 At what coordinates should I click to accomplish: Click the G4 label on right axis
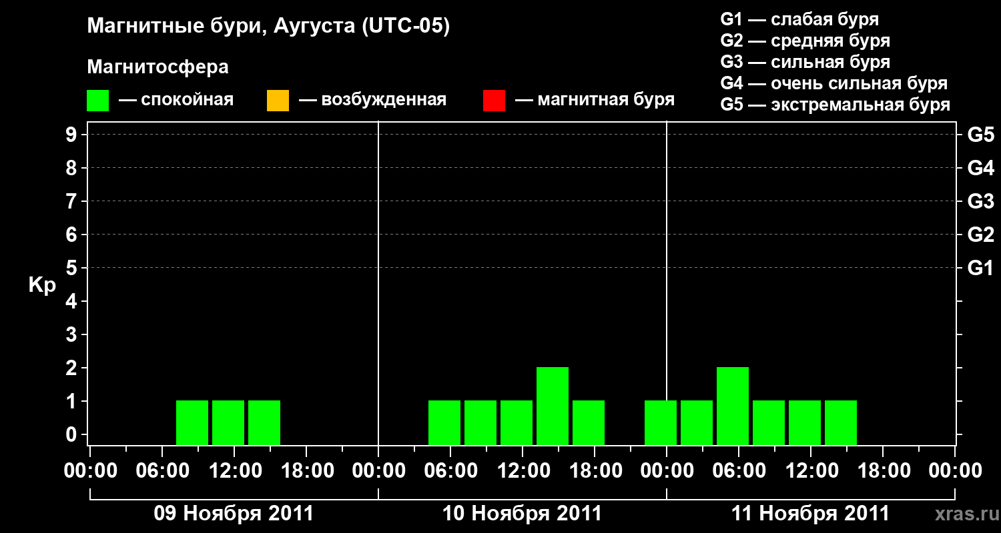coord(981,168)
